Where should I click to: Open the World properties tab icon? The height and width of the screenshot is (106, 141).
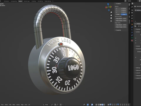[x=132, y=21]
